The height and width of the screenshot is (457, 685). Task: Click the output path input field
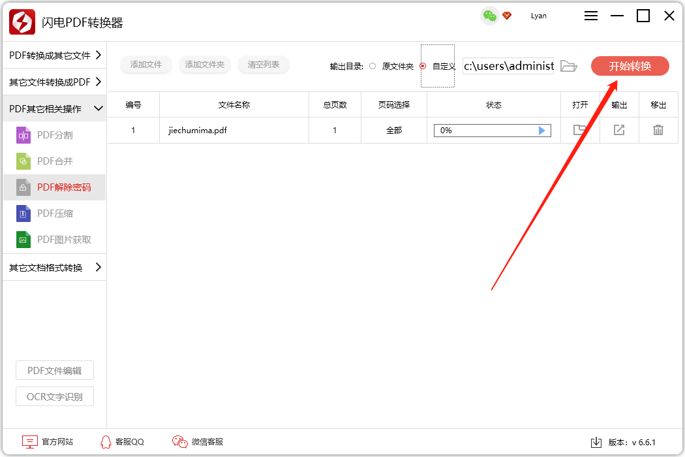pos(508,66)
